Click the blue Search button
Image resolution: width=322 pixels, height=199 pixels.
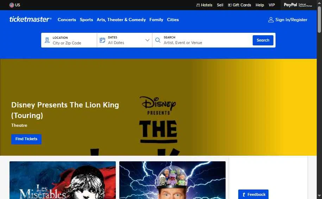(x=263, y=40)
